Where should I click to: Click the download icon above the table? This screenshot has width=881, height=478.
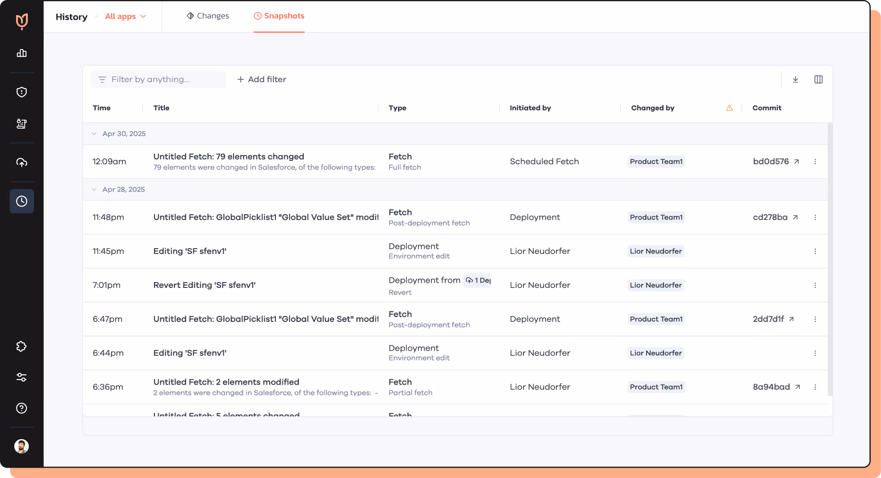click(x=795, y=79)
